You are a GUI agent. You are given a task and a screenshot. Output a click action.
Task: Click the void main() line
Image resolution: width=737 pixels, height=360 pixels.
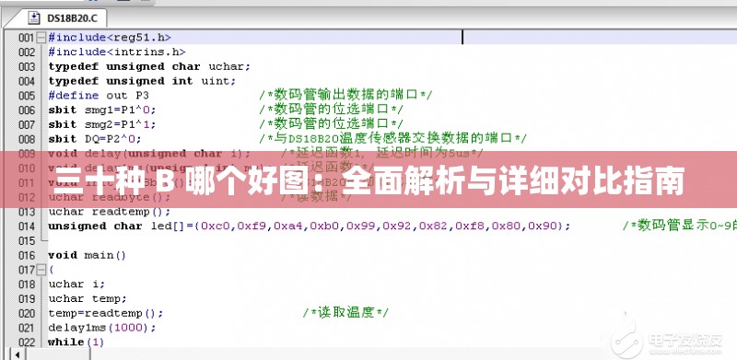click(88, 255)
